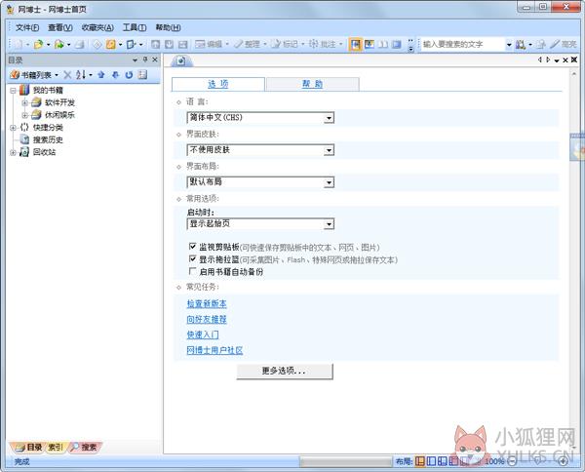Click the vertical scrollbar up arrow
The height and width of the screenshot is (472, 585).
[x=574, y=74]
